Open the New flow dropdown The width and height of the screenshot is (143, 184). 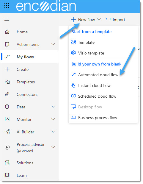(x=86, y=20)
